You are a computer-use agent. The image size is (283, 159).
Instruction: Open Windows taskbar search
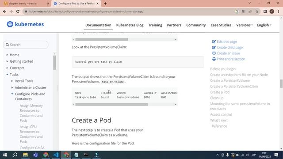coord(15,155)
